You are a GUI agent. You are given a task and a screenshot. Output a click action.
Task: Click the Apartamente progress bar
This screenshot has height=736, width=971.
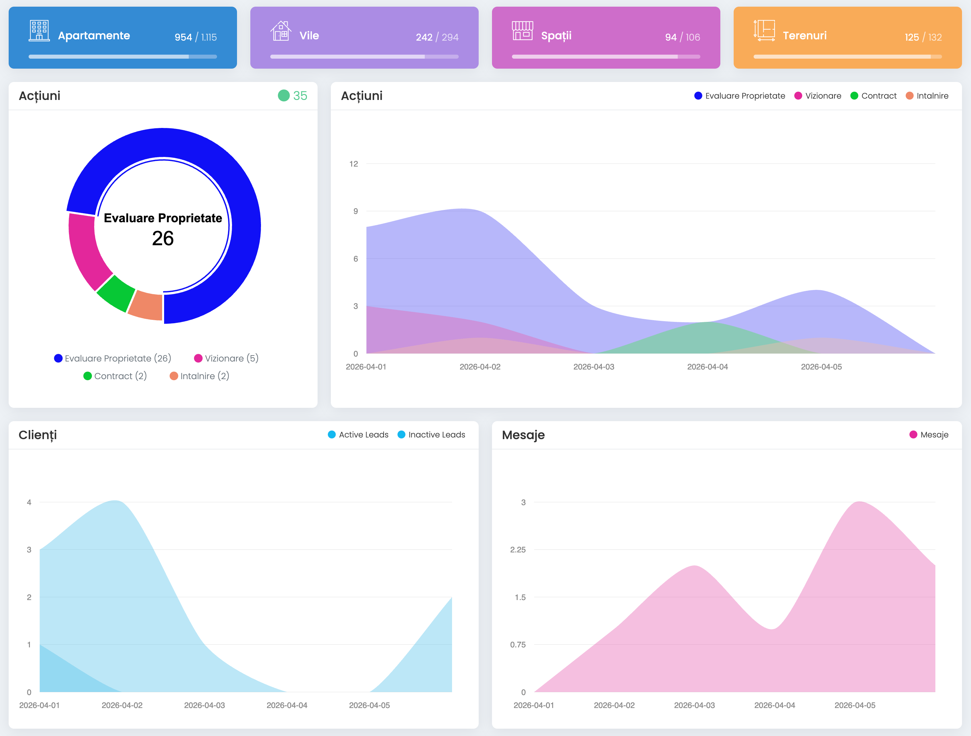123,57
